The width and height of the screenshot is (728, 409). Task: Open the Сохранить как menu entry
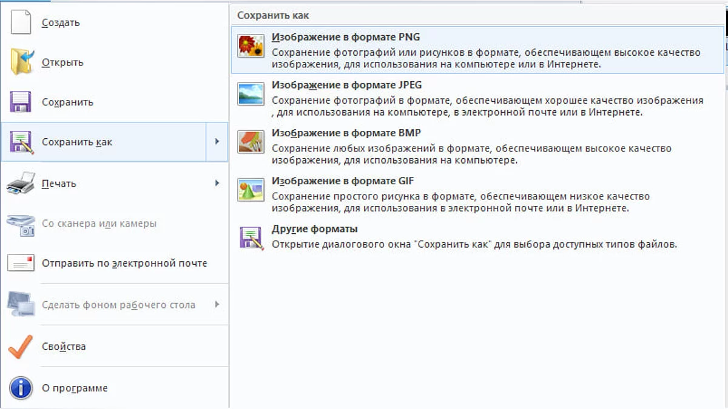coord(77,142)
